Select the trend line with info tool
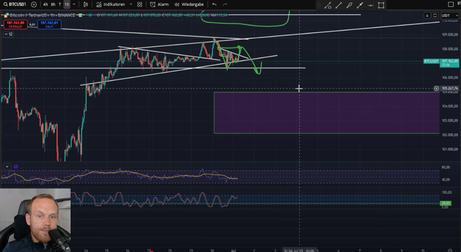Image resolution: width=461 pixels, height=252 pixels. 328,5
